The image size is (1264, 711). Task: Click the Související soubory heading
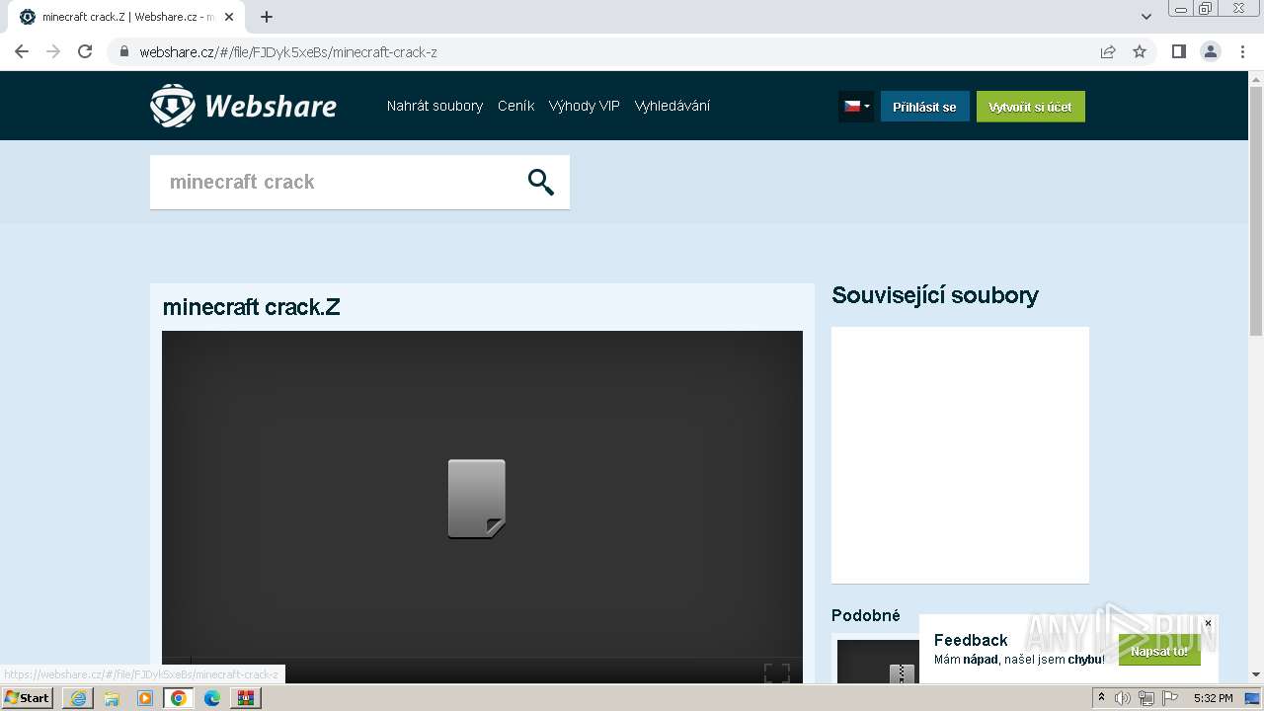point(935,295)
